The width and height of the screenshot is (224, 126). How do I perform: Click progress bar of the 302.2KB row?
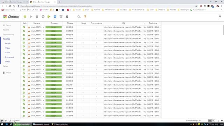(54, 85)
